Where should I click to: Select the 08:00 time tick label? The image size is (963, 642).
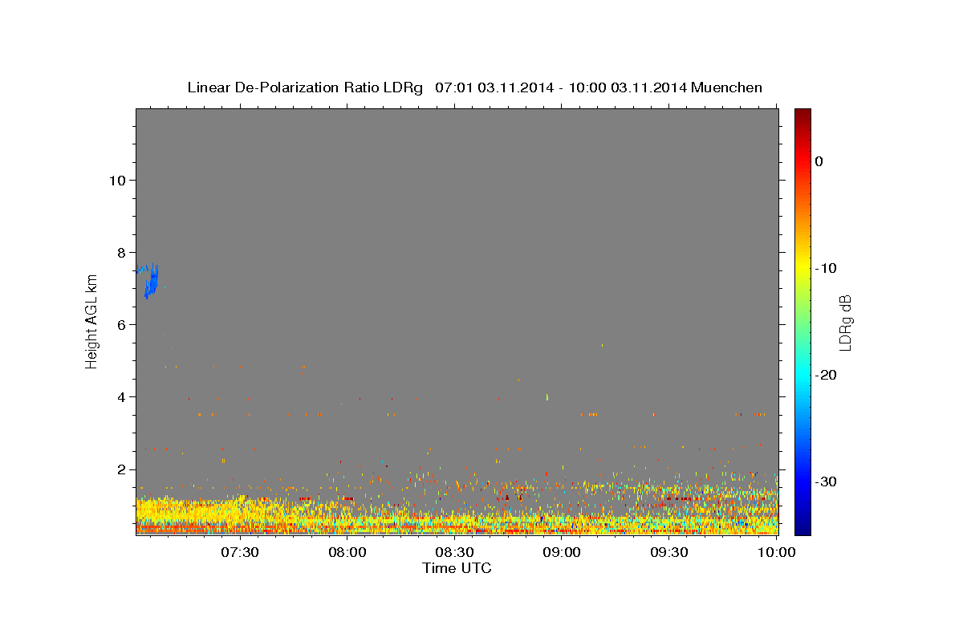coord(347,552)
